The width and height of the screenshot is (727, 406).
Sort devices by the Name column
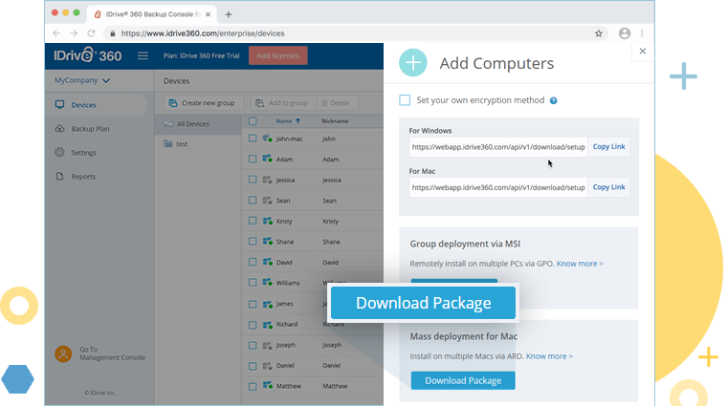(x=288, y=121)
